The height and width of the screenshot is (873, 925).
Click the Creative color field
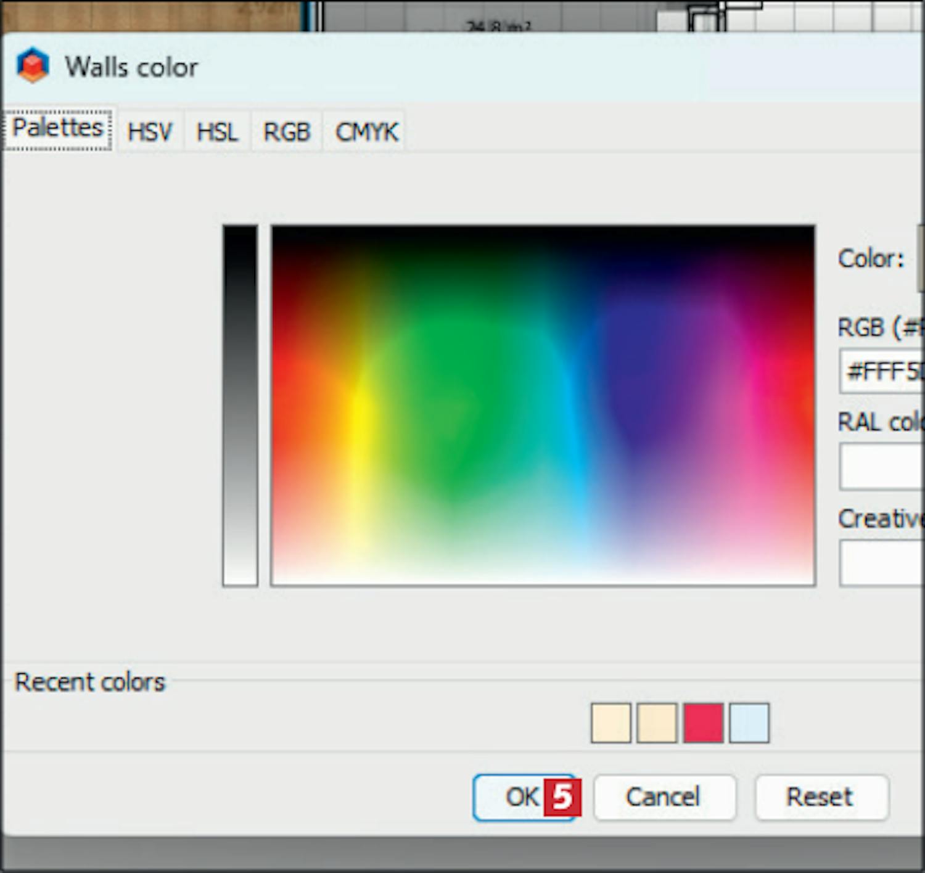click(x=882, y=562)
